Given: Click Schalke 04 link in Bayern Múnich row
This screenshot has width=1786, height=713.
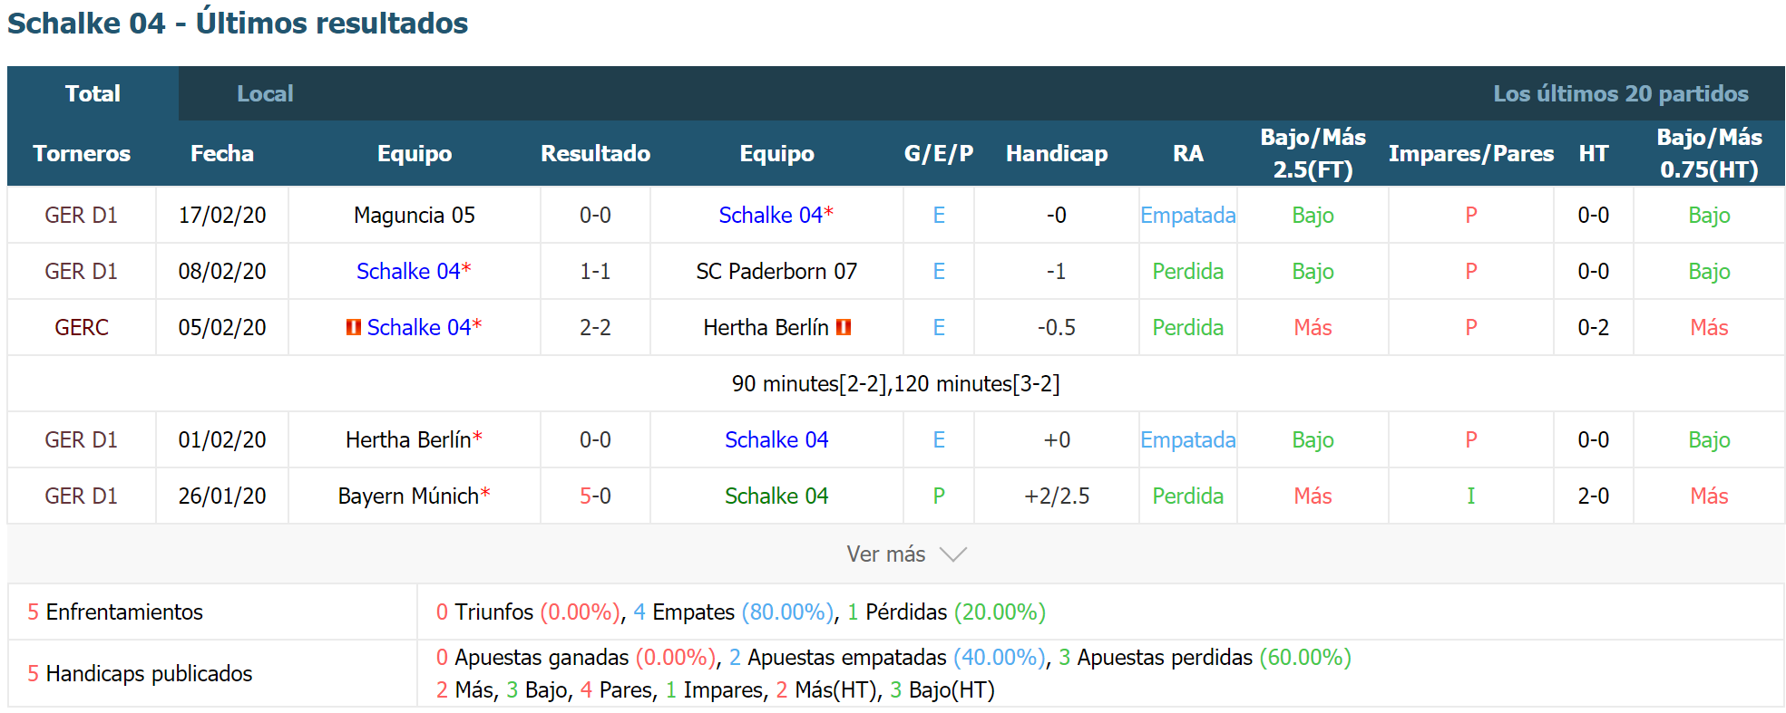Looking at the screenshot, I should coord(776,496).
